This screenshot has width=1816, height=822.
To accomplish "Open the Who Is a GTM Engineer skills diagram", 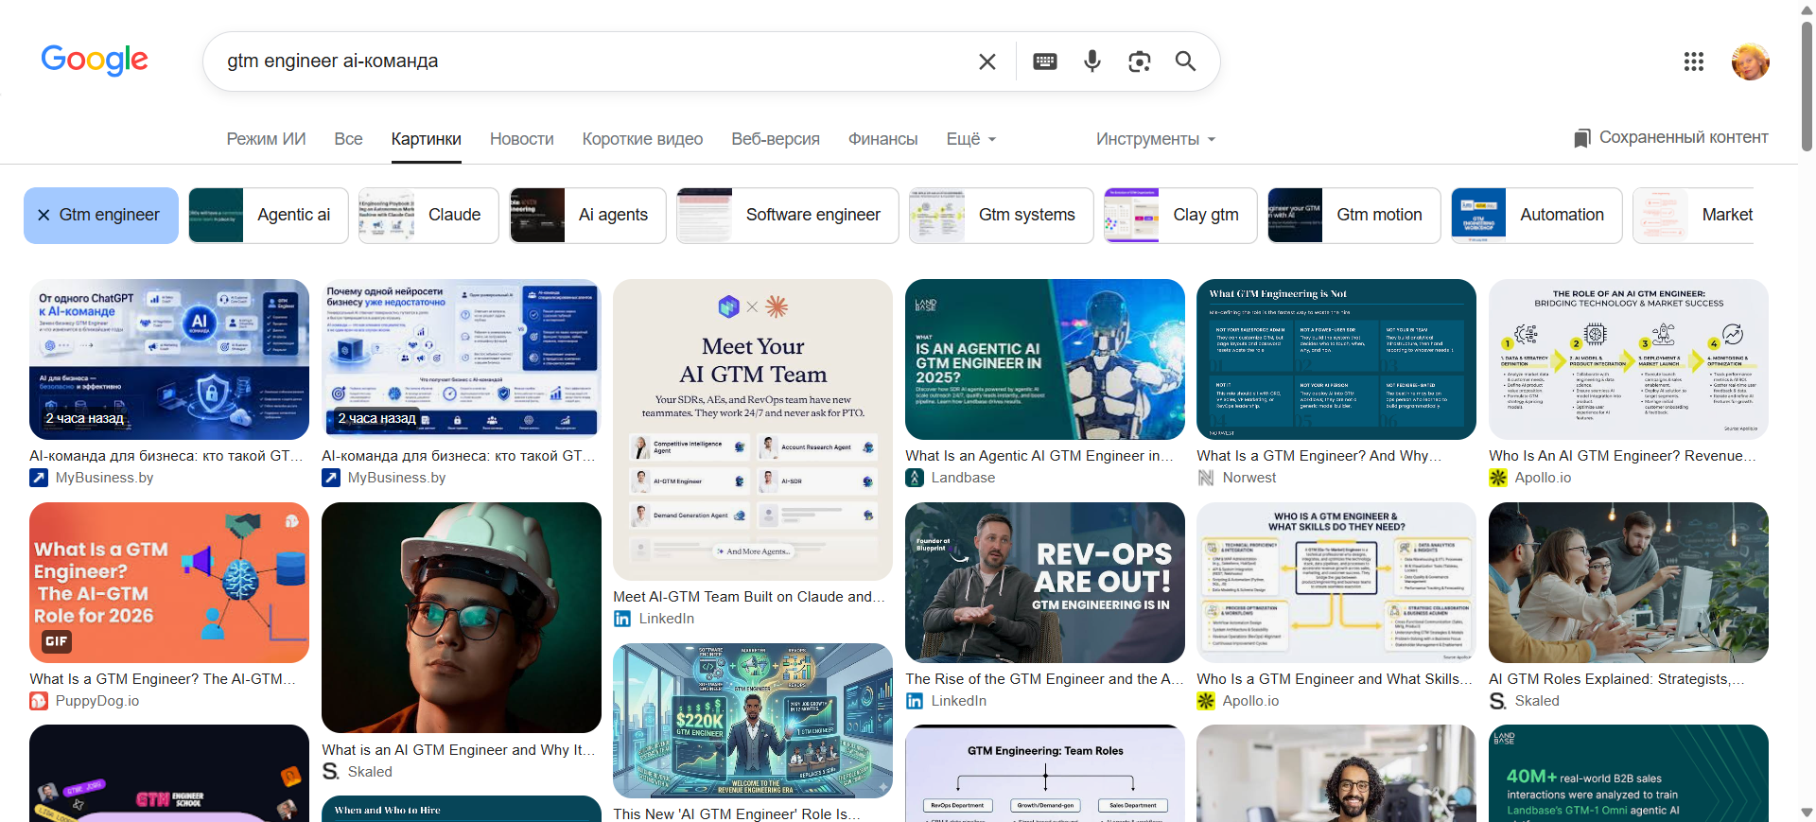I will pyautogui.click(x=1336, y=583).
